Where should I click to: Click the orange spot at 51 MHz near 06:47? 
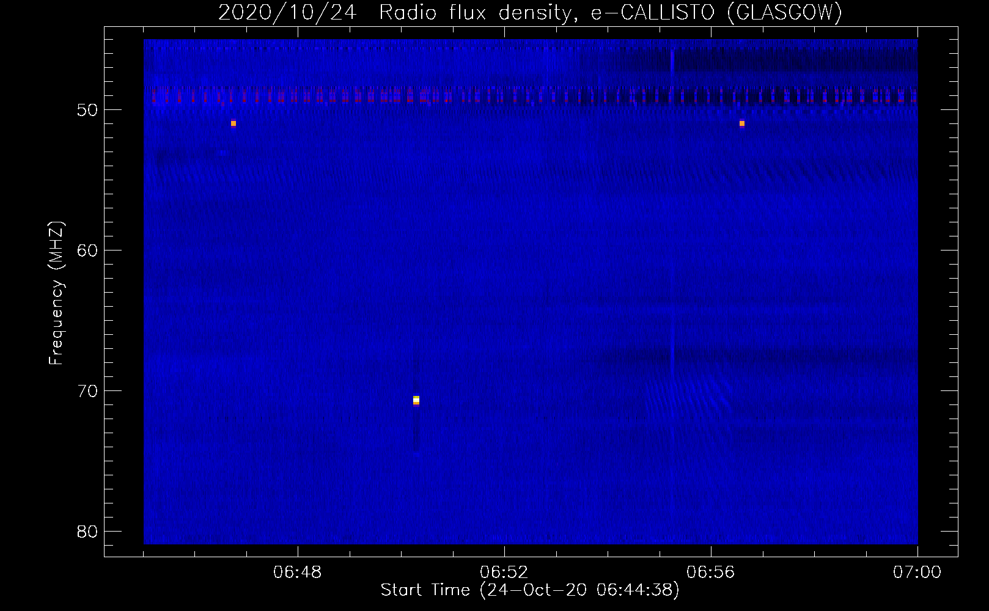pos(233,123)
